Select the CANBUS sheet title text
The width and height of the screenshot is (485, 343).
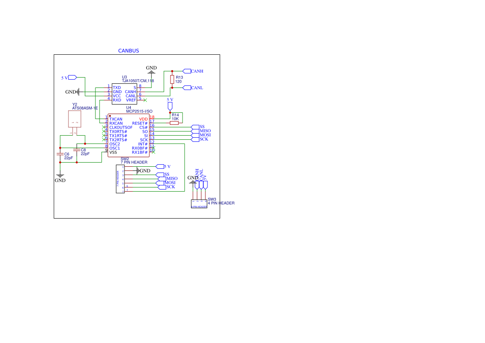129,51
